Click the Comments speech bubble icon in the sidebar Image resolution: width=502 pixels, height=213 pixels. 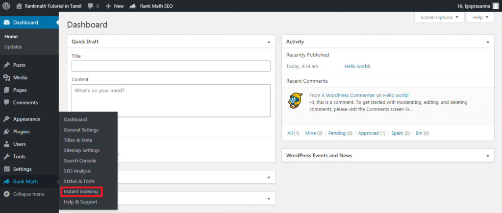tap(6, 103)
